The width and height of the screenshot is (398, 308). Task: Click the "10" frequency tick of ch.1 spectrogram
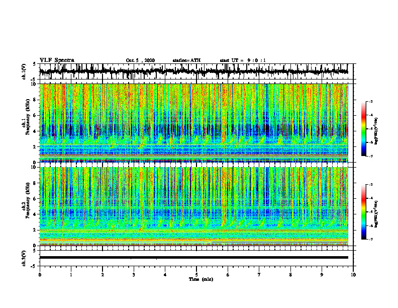(35, 84)
